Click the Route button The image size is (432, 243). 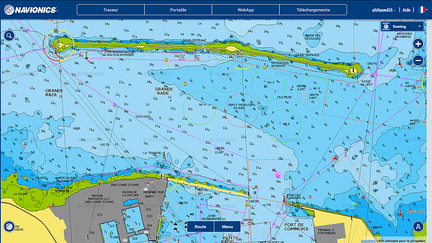[200, 227]
